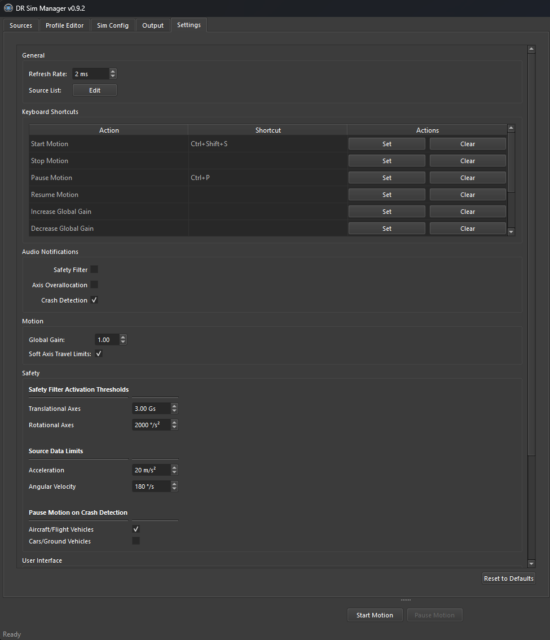
Task: Open the Profile Editor tab
Action: pos(64,25)
